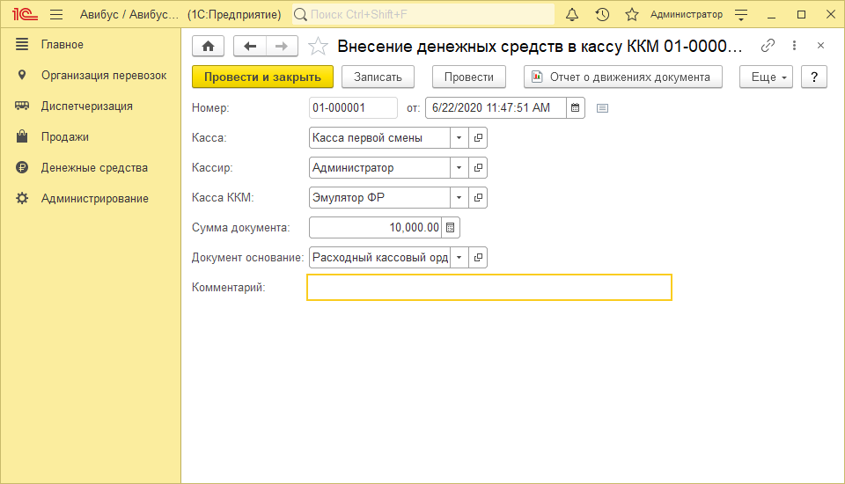Go back using the left arrow

tap(249, 46)
